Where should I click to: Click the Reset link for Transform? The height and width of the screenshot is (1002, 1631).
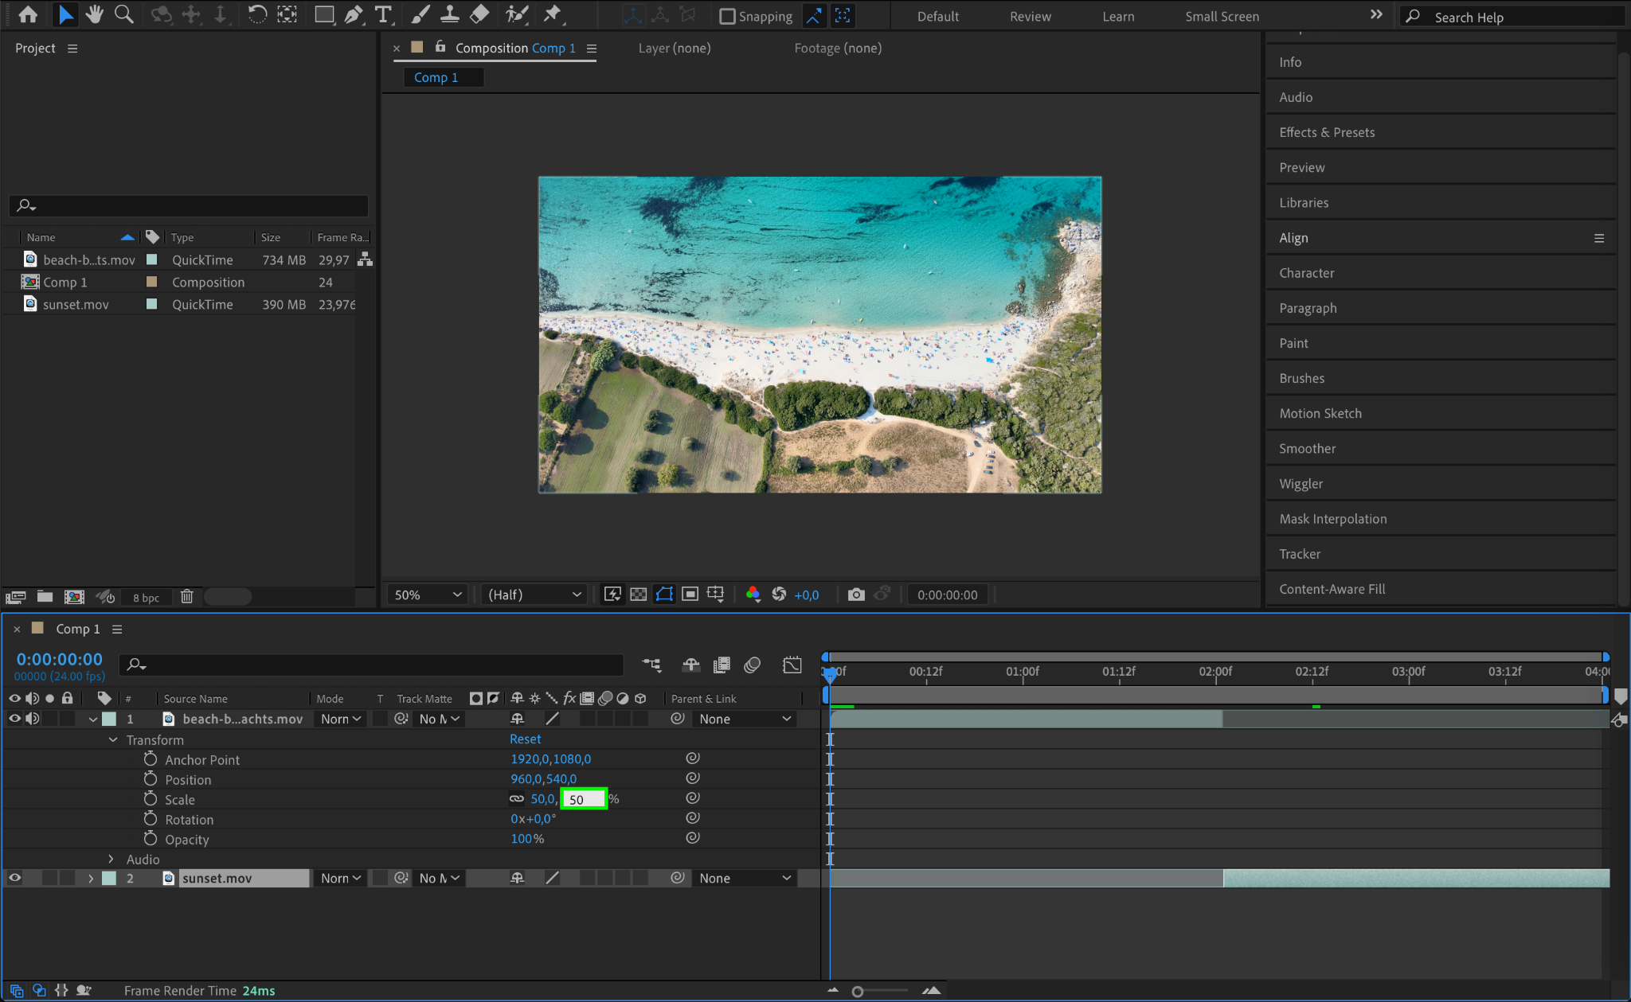coord(525,739)
